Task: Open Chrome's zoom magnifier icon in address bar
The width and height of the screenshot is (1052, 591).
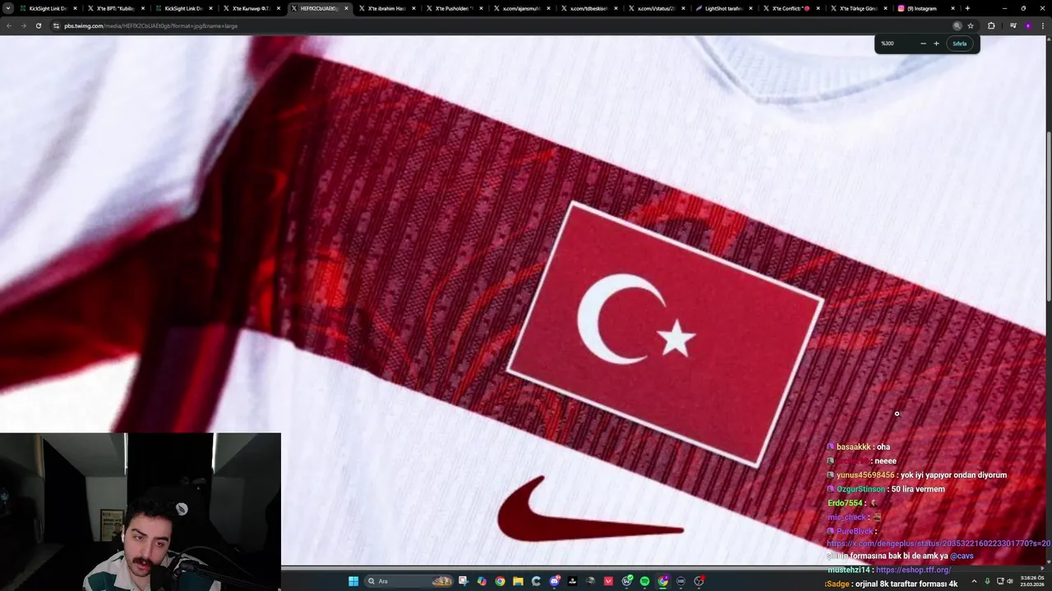Action: [957, 25]
